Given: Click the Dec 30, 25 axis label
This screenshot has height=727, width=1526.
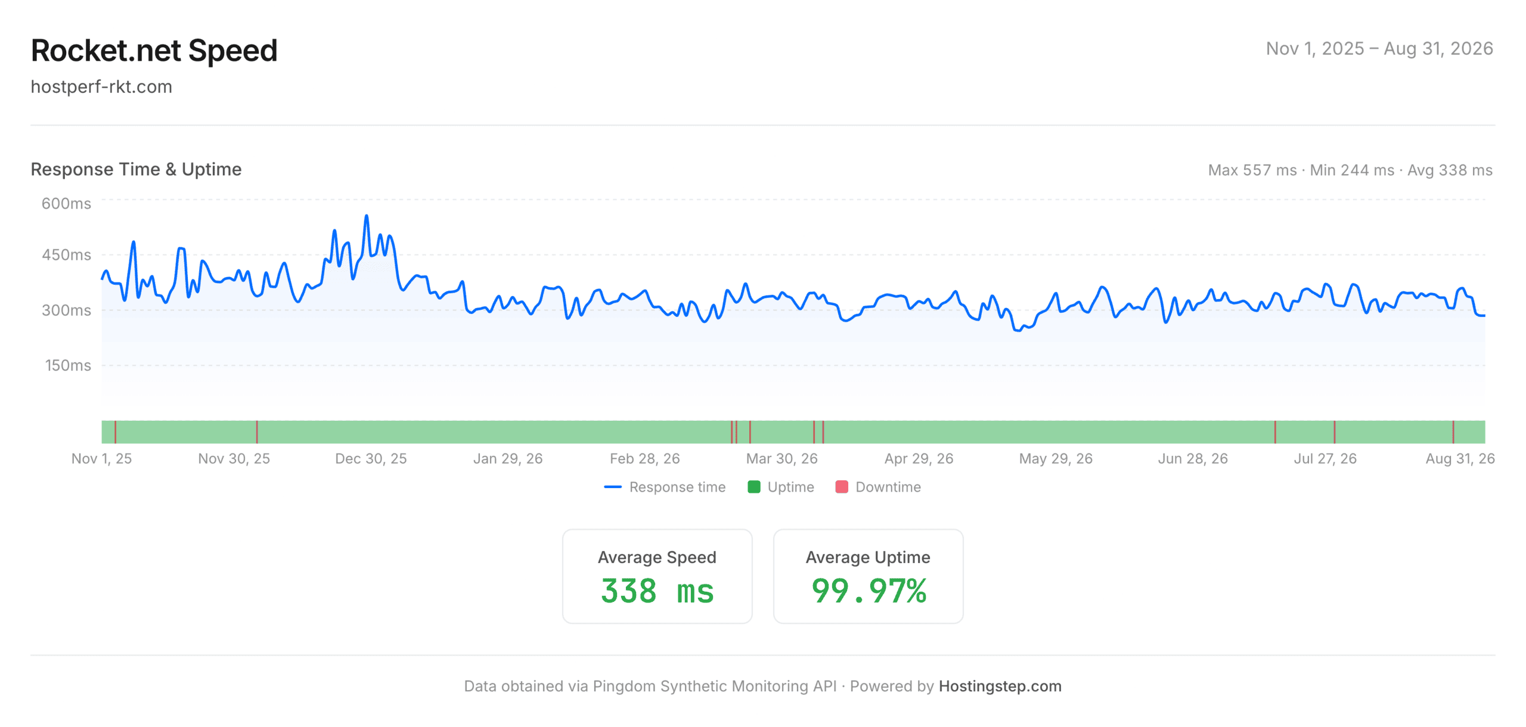Looking at the screenshot, I should [x=371, y=459].
